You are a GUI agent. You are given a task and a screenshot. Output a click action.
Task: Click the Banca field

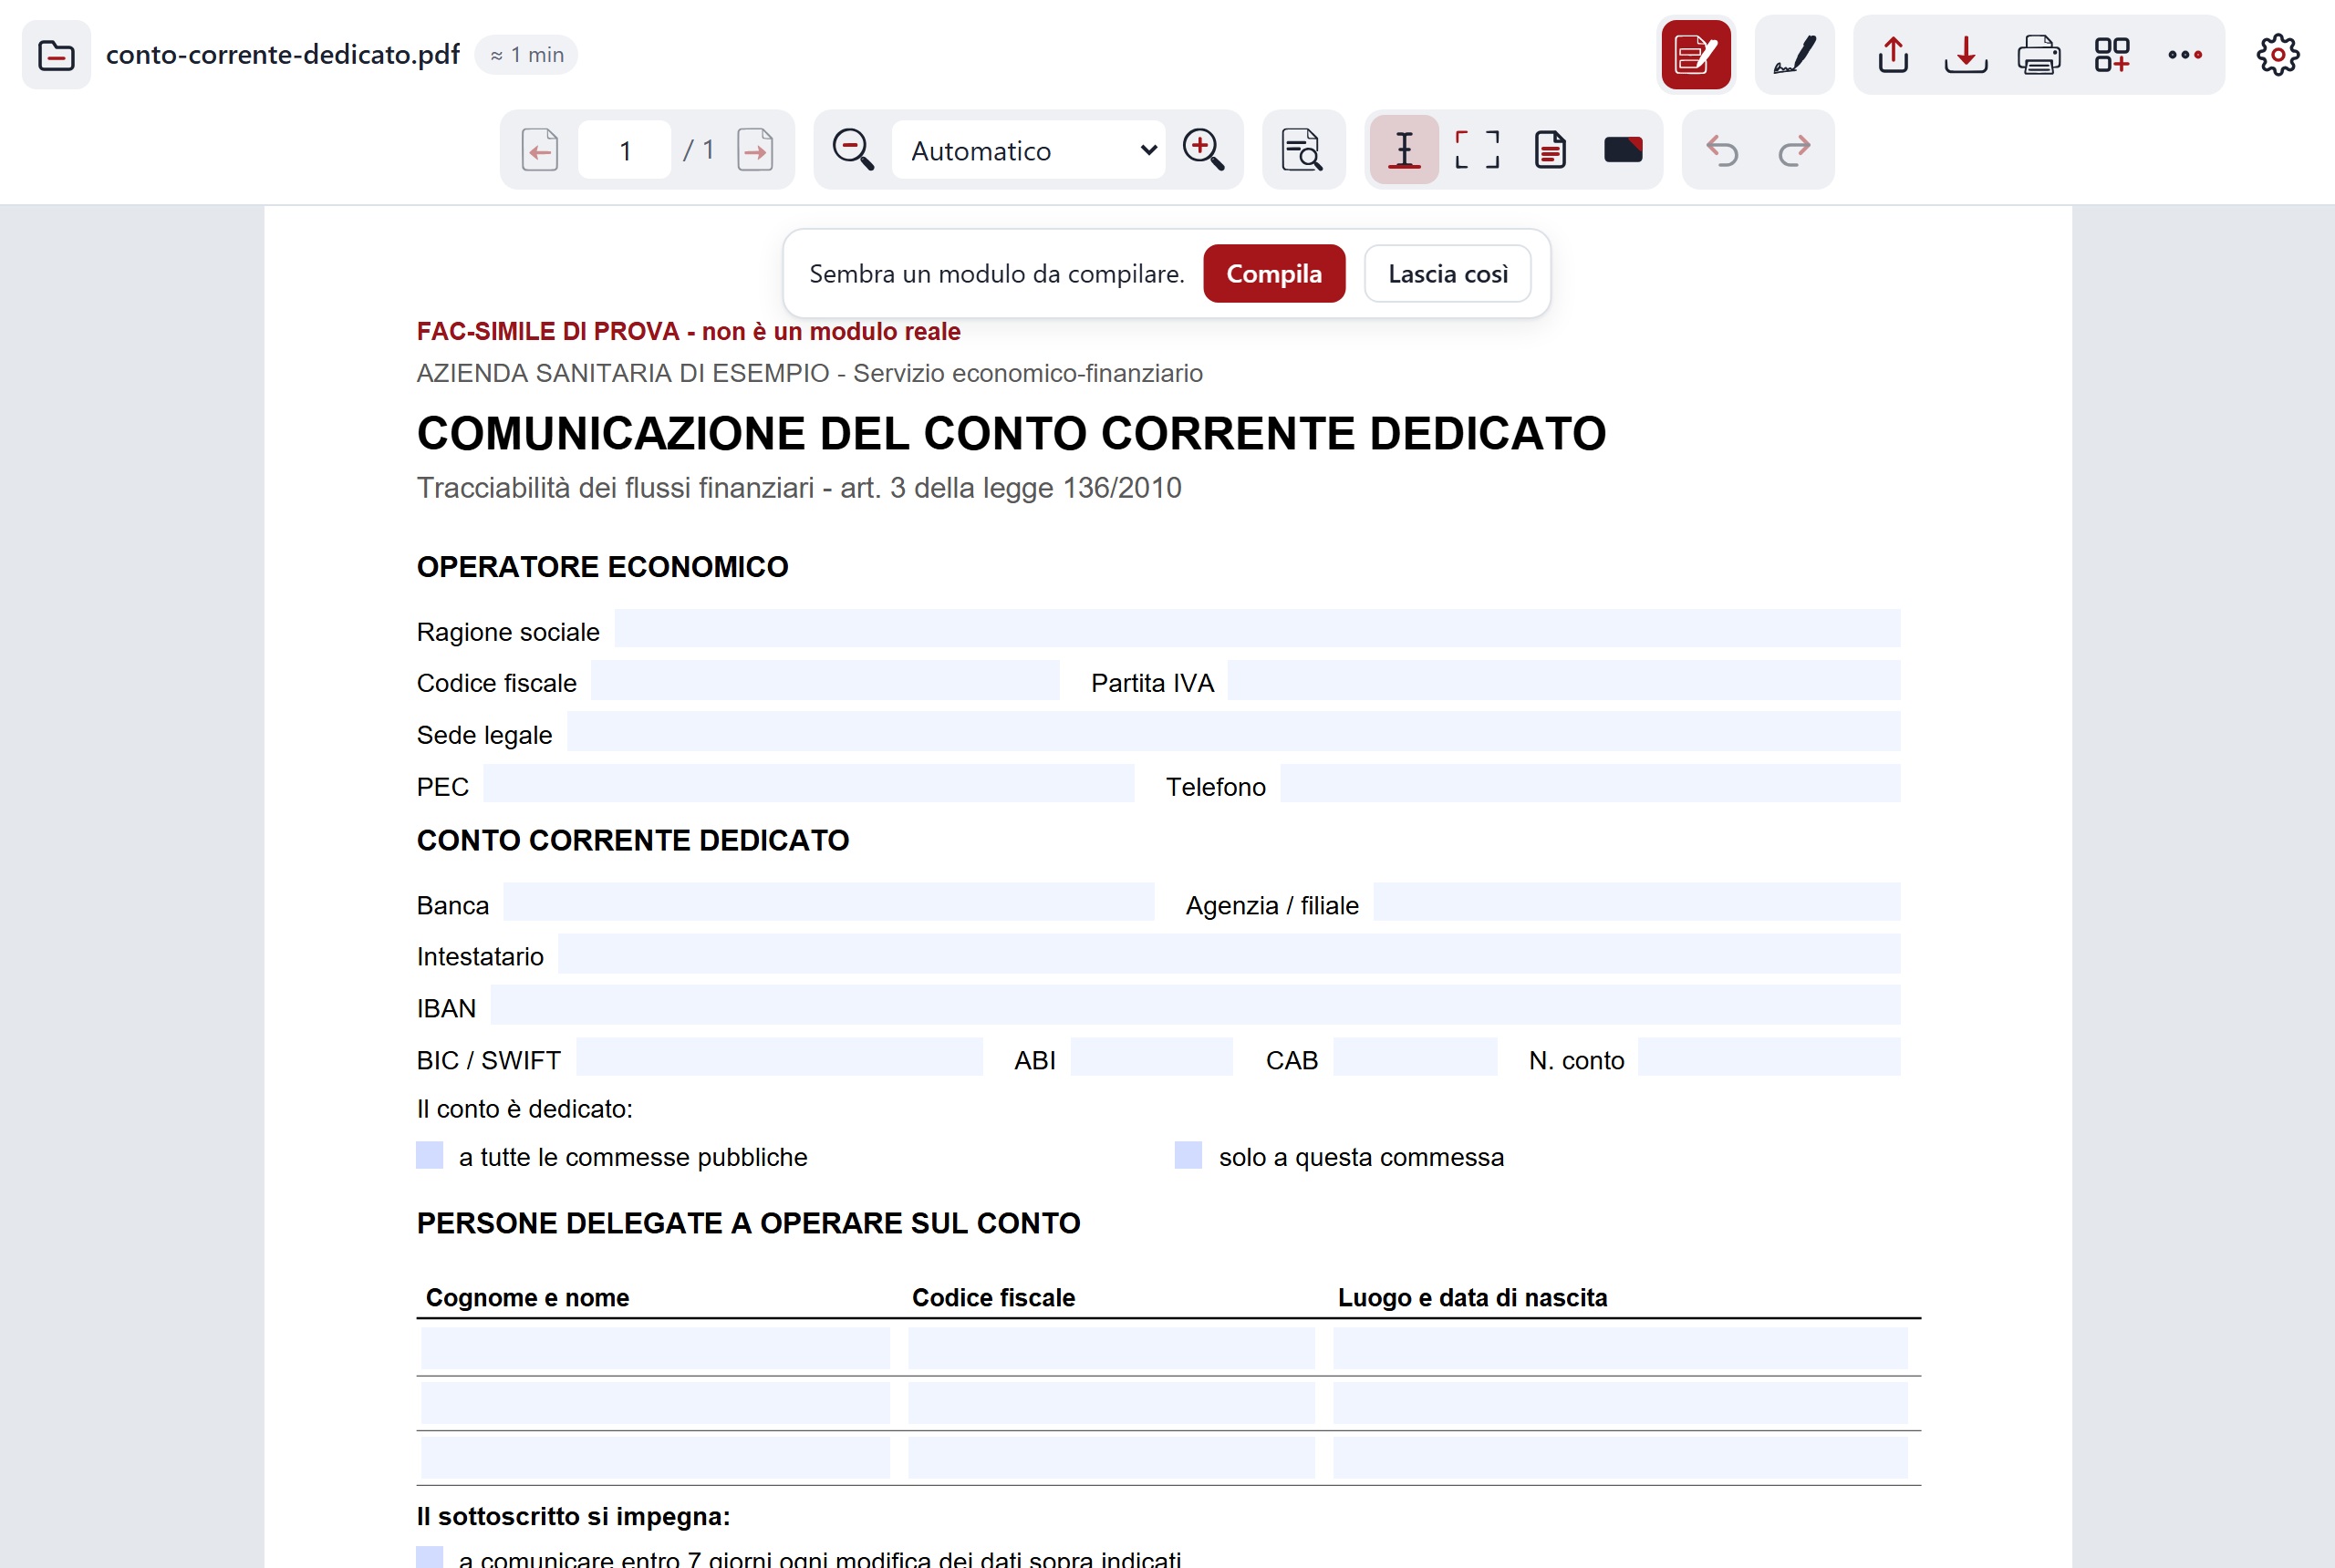[x=828, y=902]
